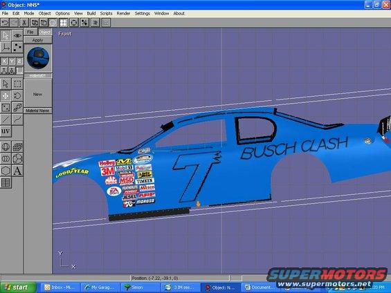Select the dashed Drag Select tool

(x=17, y=84)
